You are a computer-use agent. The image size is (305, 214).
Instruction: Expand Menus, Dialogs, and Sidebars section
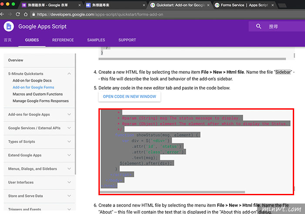click(x=69, y=169)
